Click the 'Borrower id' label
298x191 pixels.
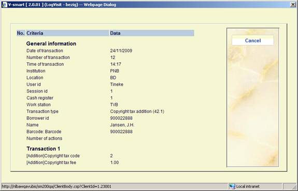[x=38, y=118]
